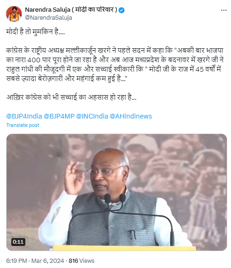Visit the @NarendraSaluja handle link
This screenshot has width=231, height=268.
[48, 18]
